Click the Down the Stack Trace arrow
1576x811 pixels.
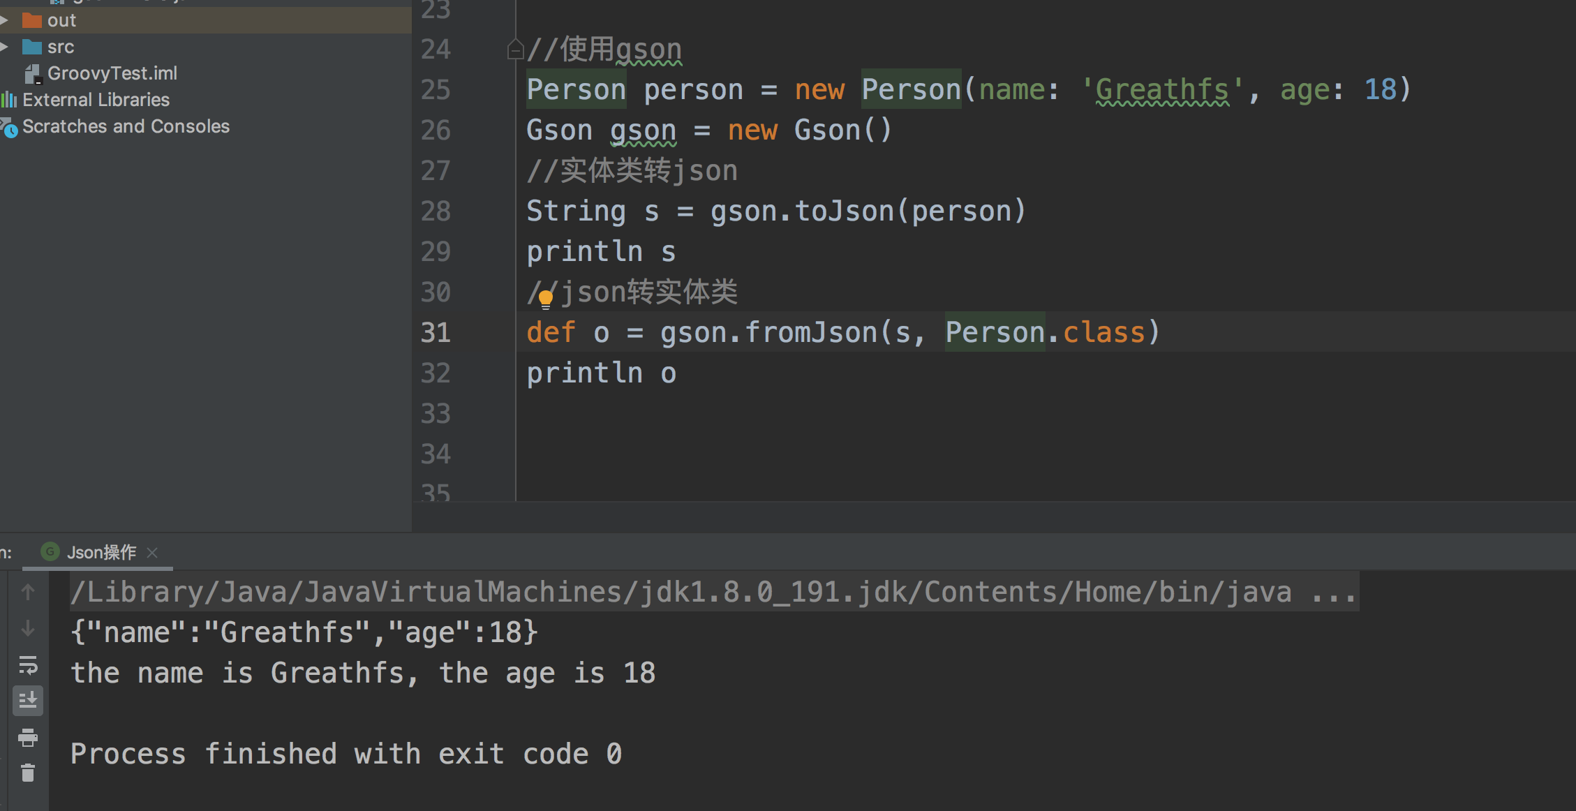click(x=28, y=629)
